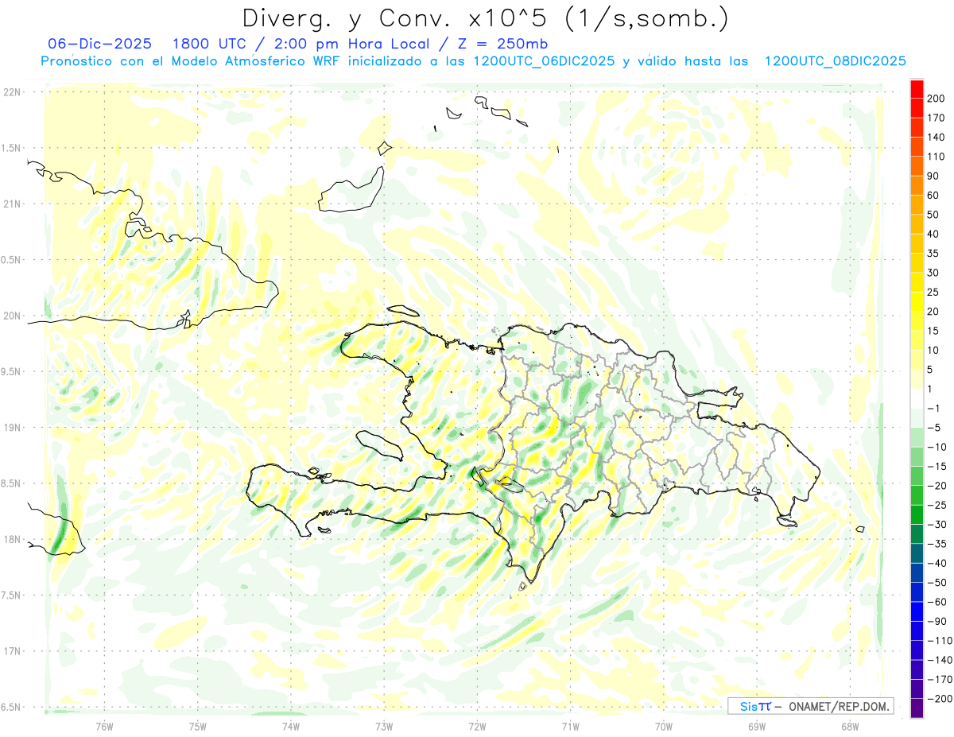This screenshot has height=737, width=954.
Task: Click the 'ONAMET/REP.DOM.' credit label
Action: [x=837, y=706]
